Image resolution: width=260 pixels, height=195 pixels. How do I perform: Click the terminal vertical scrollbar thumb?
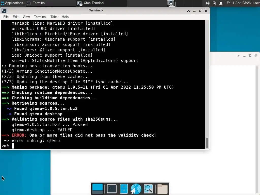point(207,143)
